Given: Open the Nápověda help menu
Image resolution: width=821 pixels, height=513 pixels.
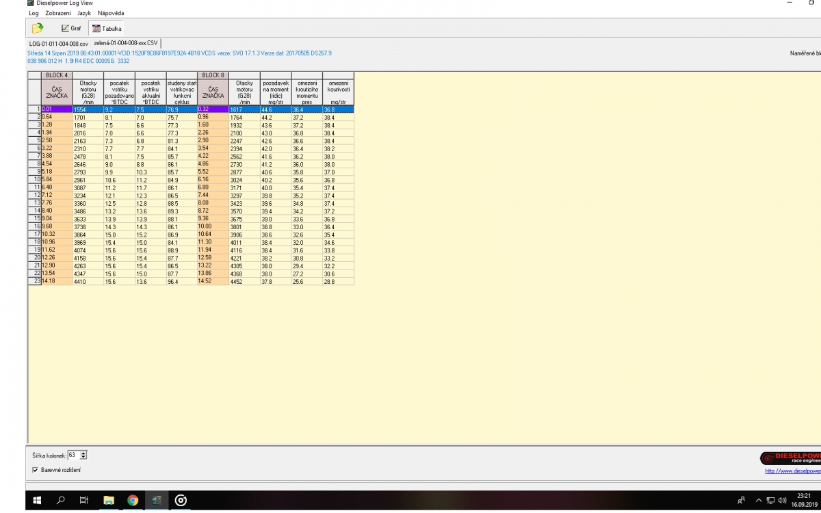Looking at the screenshot, I should point(111,13).
